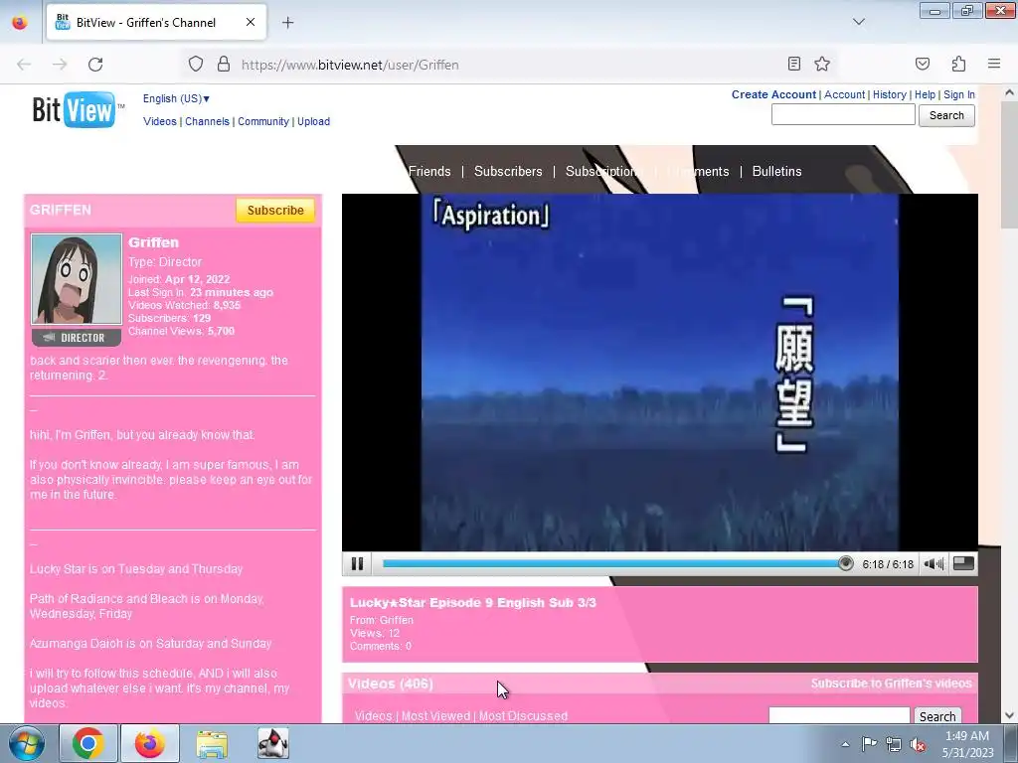Screen dimensions: 1018x763
Task: Toggle reader view icon
Action: tap(794, 64)
